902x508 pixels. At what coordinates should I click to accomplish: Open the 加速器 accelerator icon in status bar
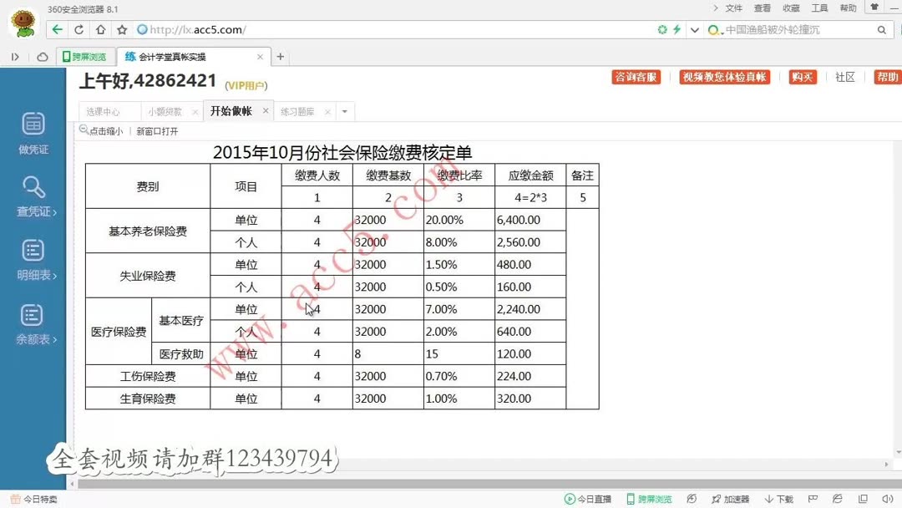[x=732, y=498]
